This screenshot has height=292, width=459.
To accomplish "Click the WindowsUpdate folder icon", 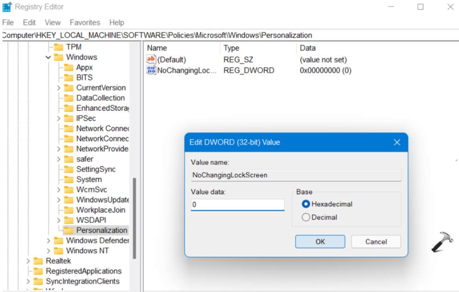I will tap(69, 200).
